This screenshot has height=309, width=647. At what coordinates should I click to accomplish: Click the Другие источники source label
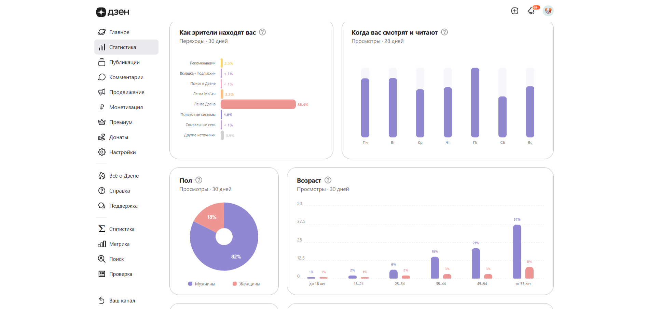click(x=200, y=135)
